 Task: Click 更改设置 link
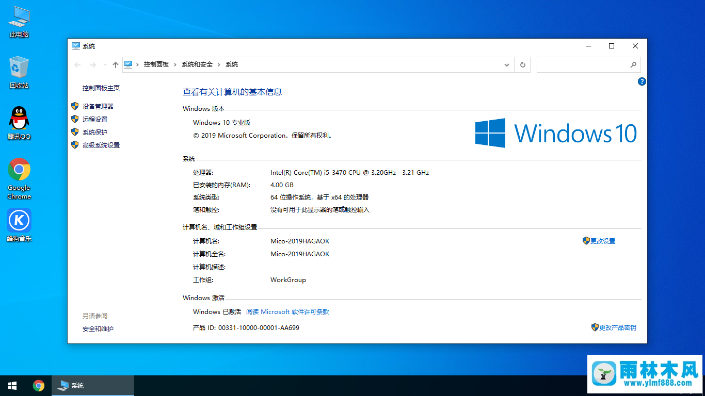(x=603, y=241)
